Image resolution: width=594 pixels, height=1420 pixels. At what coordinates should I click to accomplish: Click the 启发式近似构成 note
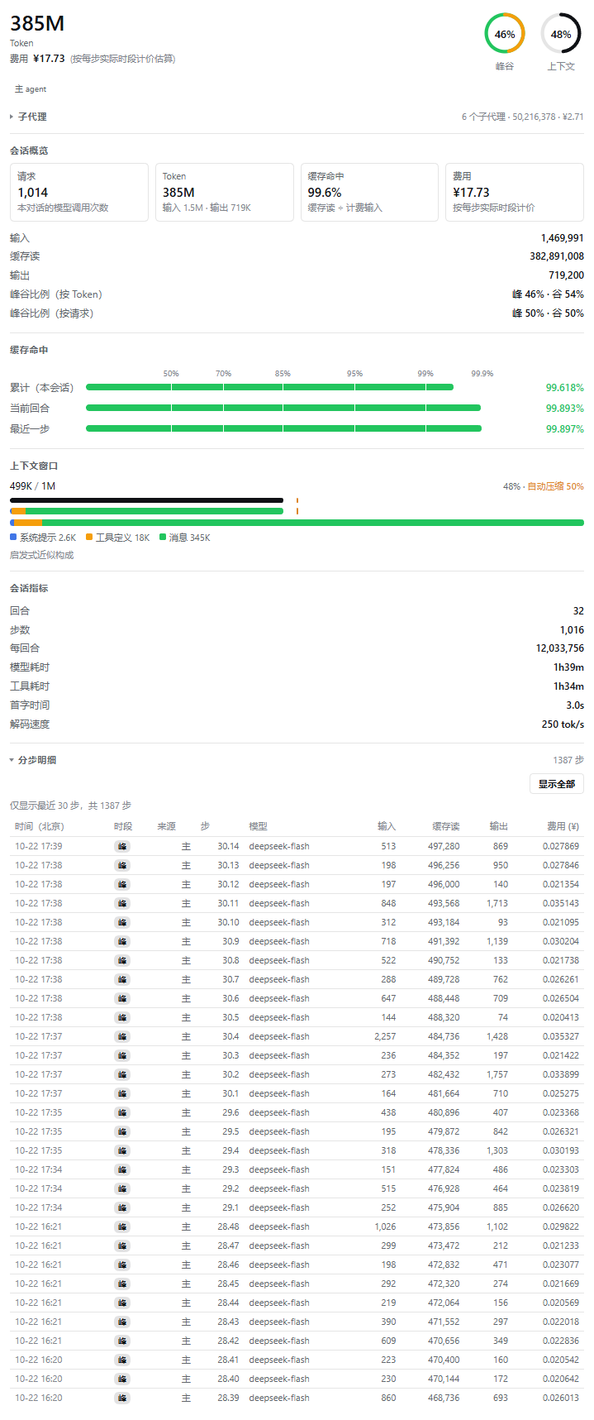(41, 555)
